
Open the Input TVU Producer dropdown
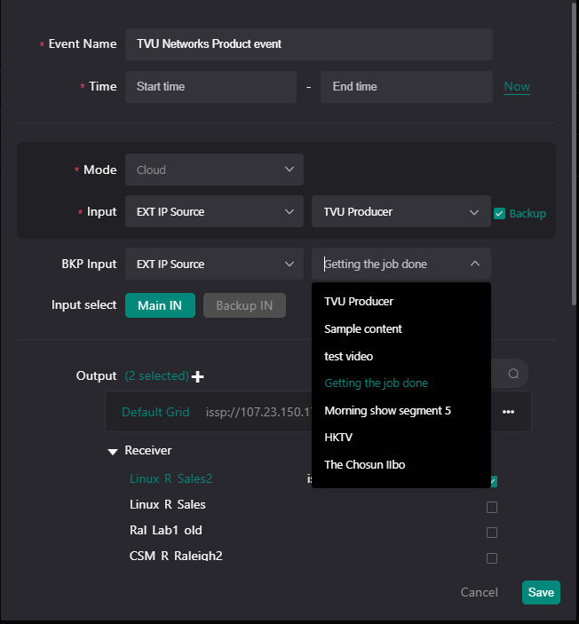pyautogui.click(x=401, y=211)
